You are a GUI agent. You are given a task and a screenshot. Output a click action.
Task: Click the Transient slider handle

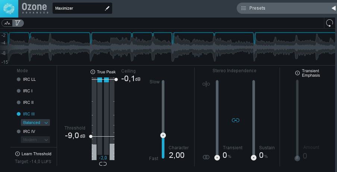tap(217, 158)
